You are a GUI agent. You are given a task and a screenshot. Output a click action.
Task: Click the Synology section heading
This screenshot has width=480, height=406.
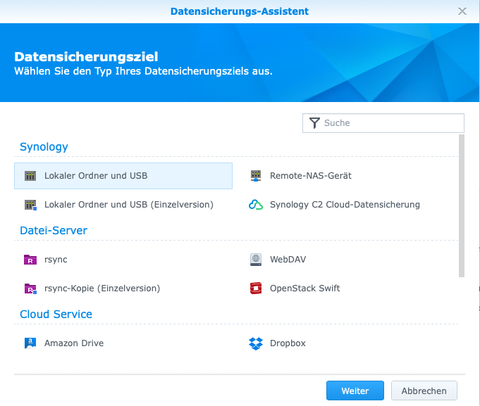[44, 147]
